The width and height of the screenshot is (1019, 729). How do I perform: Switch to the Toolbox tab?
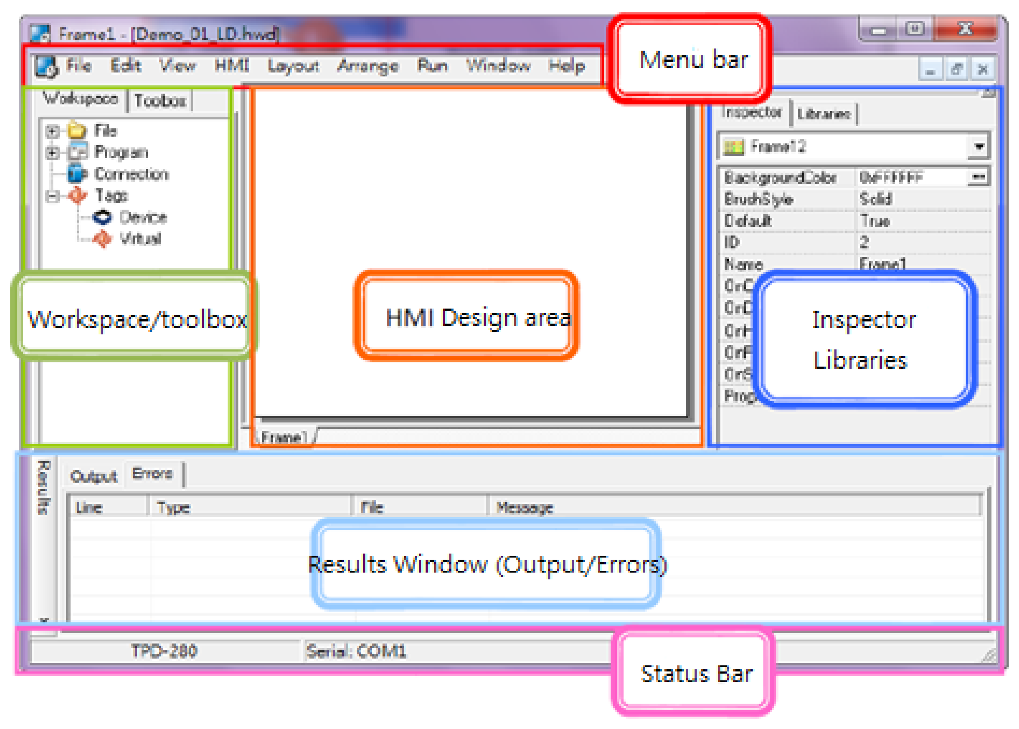click(160, 101)
